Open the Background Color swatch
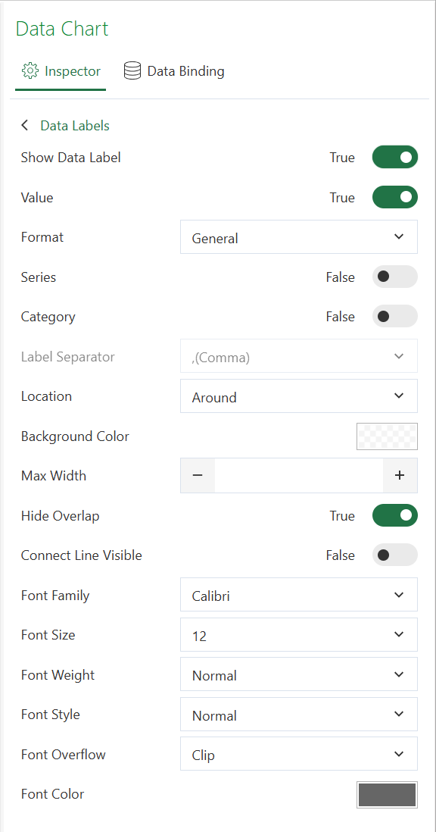436x832 pixels. point(388,436)
